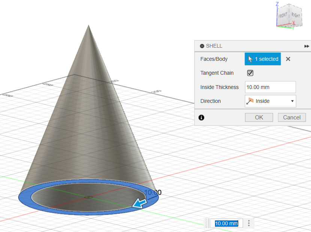The width and height of the screenshot is (311, 232).
Task: Expand SHELL dialog double-arrow icon
Action: [306, 46]
